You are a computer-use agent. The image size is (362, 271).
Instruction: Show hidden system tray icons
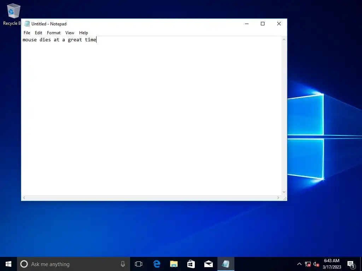tap(299, 264)
